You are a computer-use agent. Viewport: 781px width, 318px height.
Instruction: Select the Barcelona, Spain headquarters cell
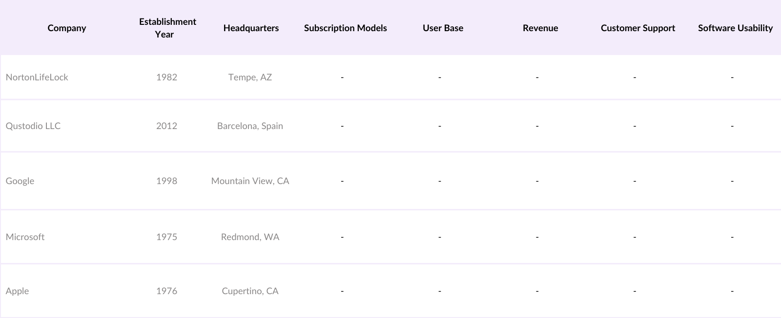point(250,126)
